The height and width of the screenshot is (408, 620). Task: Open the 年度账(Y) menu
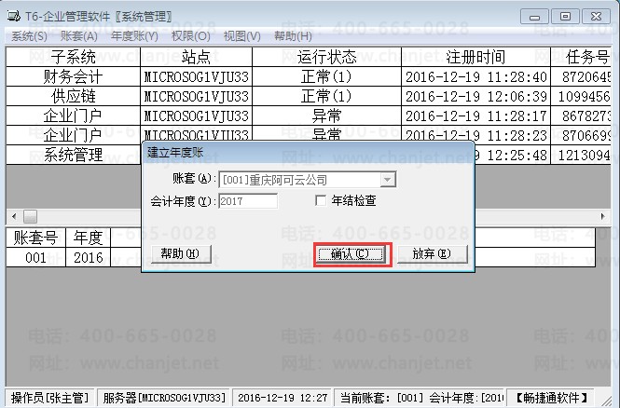[x=133, y=35]
